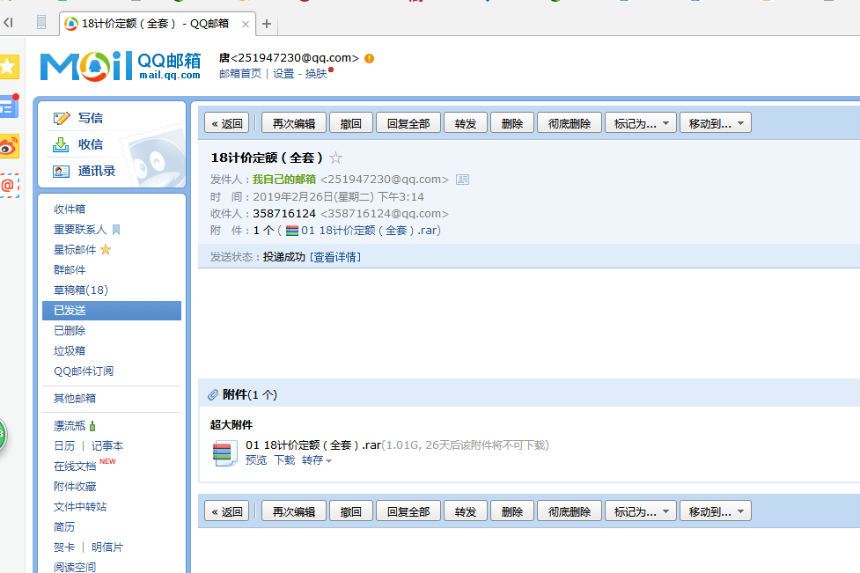The height and width of the screenshot is (573, 860).
Task: Click the paperclip attachment icon
Action: click(x=213, y=395)
